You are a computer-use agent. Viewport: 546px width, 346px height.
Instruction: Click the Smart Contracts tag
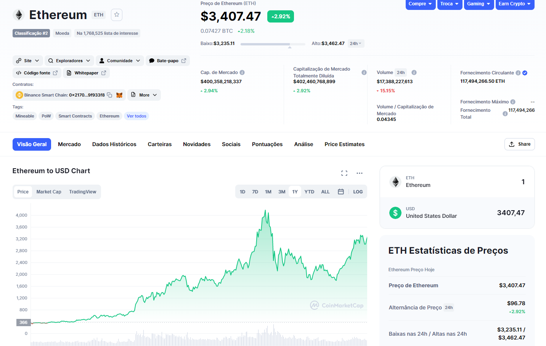coord(75,116)
